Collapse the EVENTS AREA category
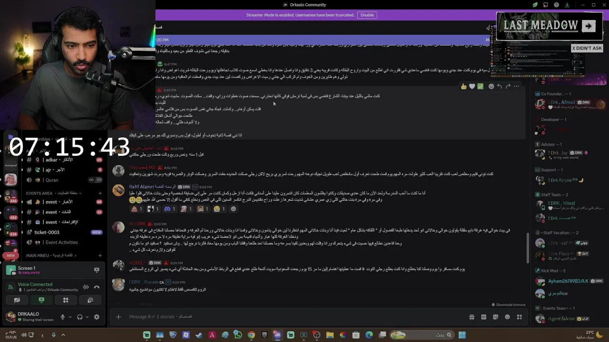 tap(53, 193)
